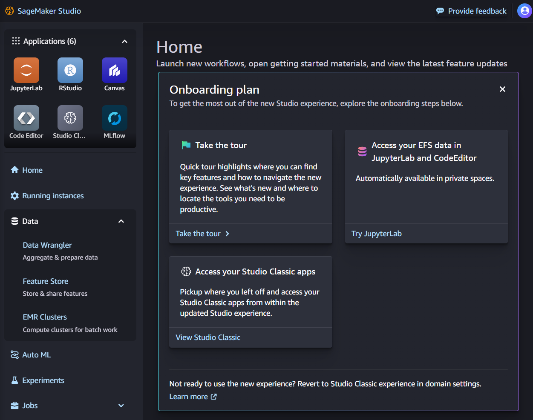Go to Home in the sidebar
This screenshot has width=533, height=420.
click(x=32, y=170)
